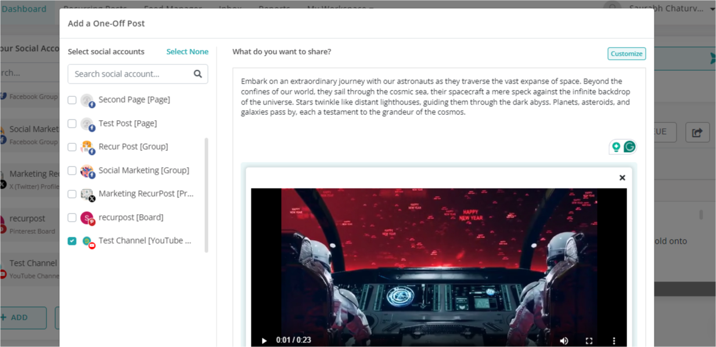Click Test Post [Page] account name
The width and height of the screenshot is (716, 347).
[128, 124]
